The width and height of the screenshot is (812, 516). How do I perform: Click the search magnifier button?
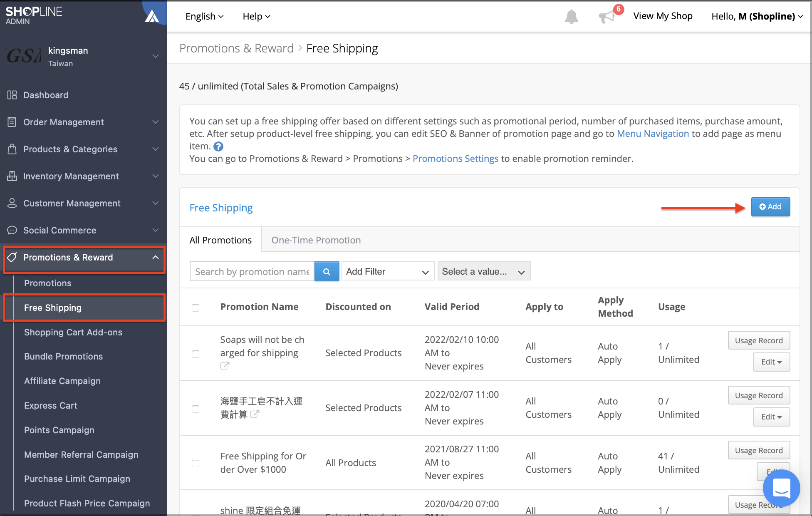(x=327, y=272)
